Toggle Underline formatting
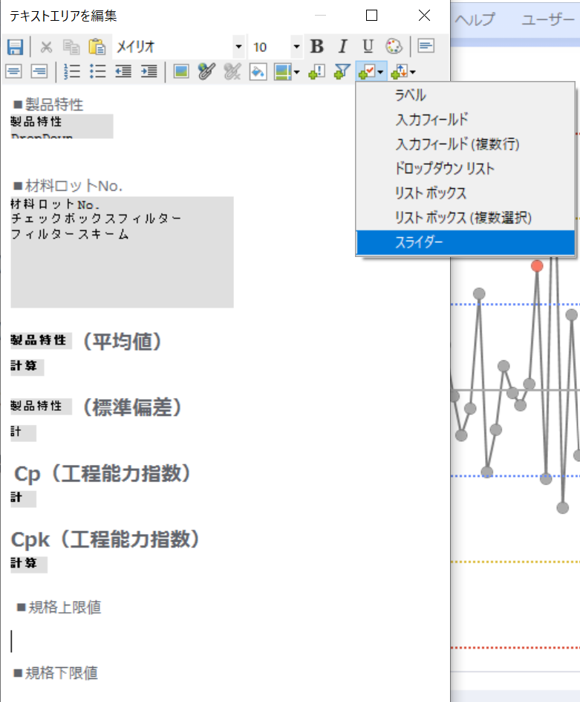The height and width of the screenshot is (702, 580). point(368,47)
